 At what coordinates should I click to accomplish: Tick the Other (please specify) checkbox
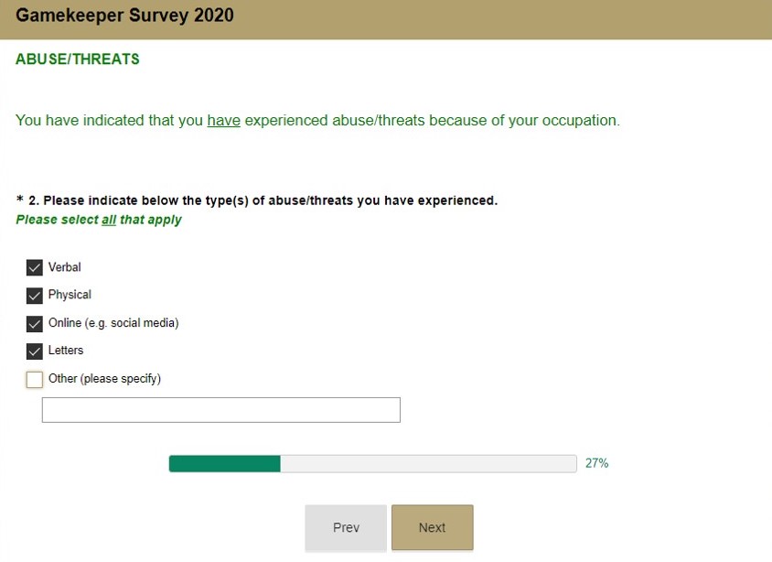point(35,379)
